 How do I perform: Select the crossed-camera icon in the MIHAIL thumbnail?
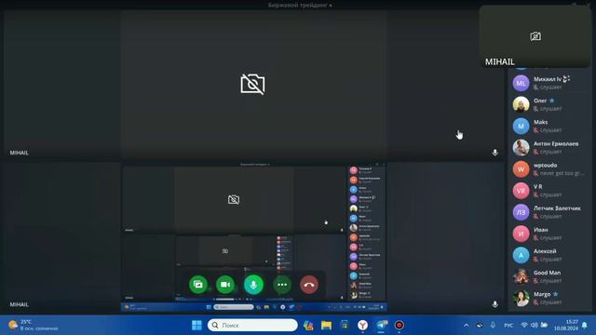click(535, 36)
